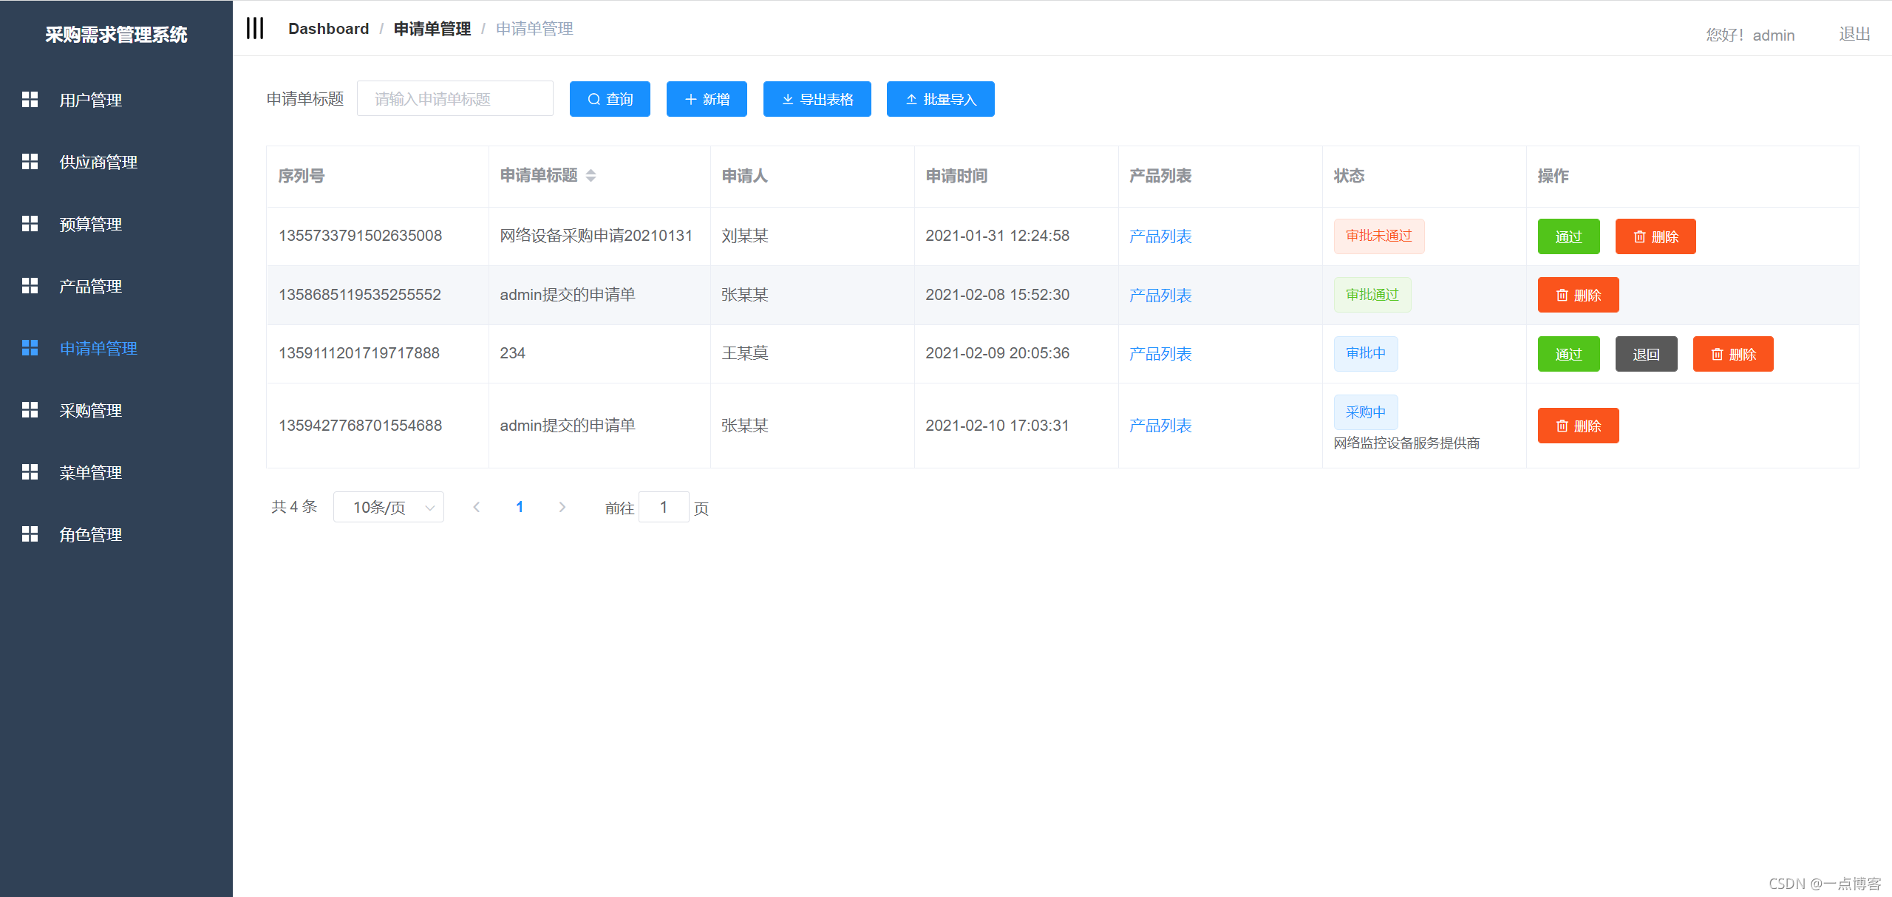The width and height of the screenshot is (1892, 897).
Task: Focus the 申请单标题 search input
Action: (455, 99)
